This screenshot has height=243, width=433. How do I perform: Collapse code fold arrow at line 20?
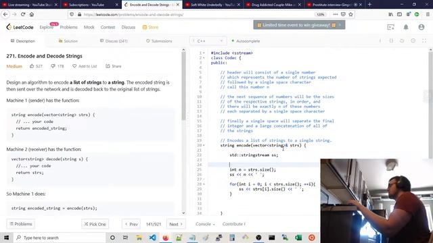[x=204, y=145]
